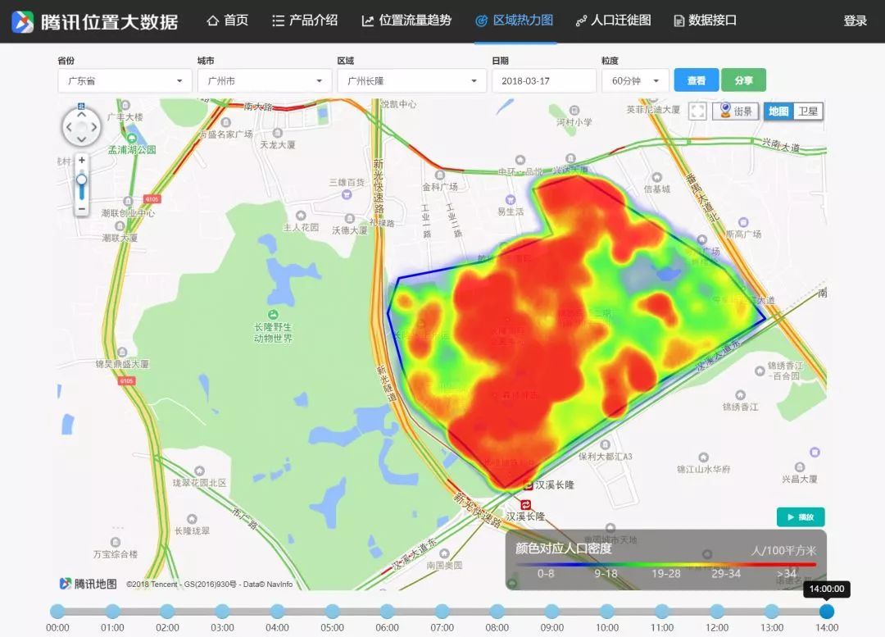
Task: Go to 人口迁徙图 tab
Action: click(613, 20)
